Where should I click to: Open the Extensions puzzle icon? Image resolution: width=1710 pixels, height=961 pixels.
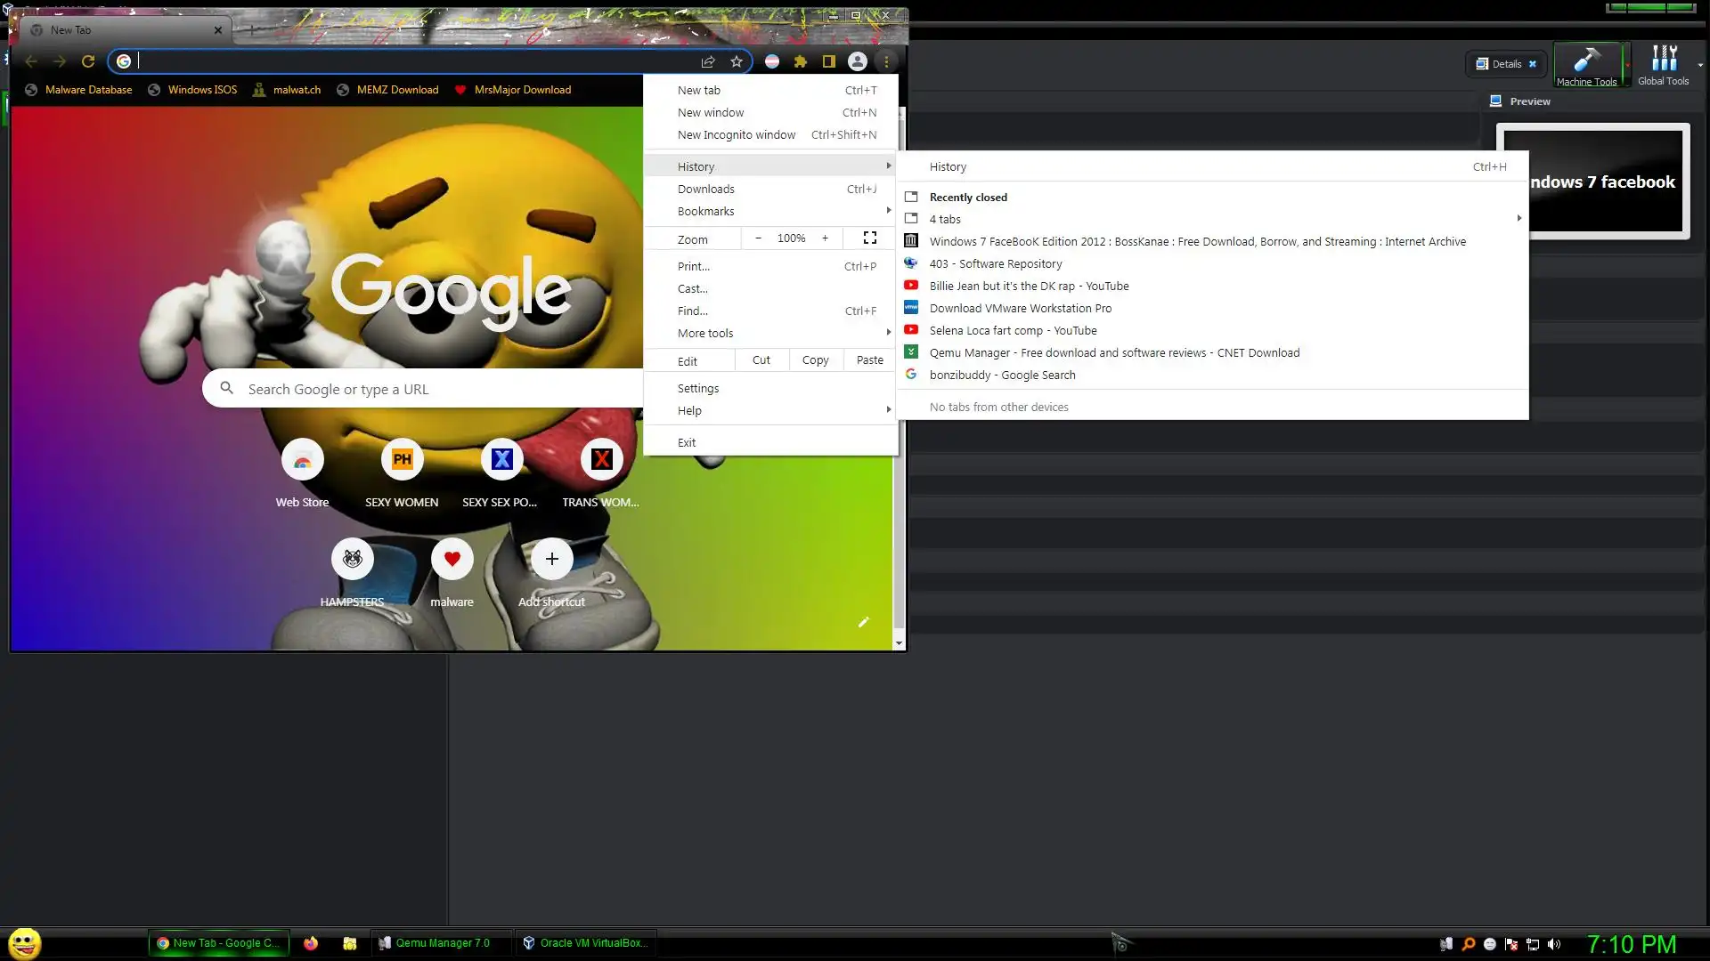click(x=801, y=61)
